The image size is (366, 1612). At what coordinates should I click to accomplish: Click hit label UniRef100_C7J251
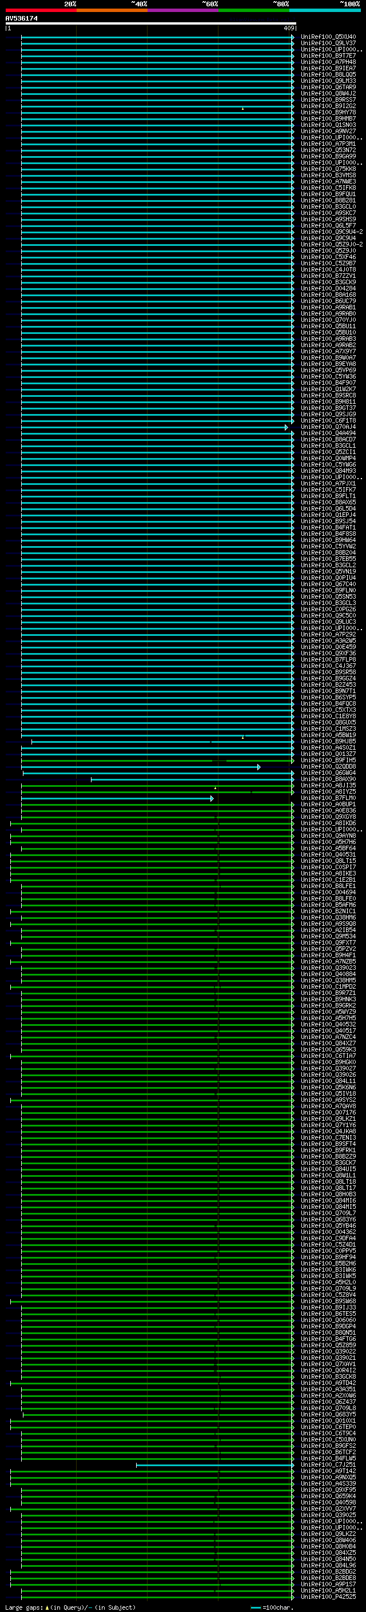tap(328, 1465)
